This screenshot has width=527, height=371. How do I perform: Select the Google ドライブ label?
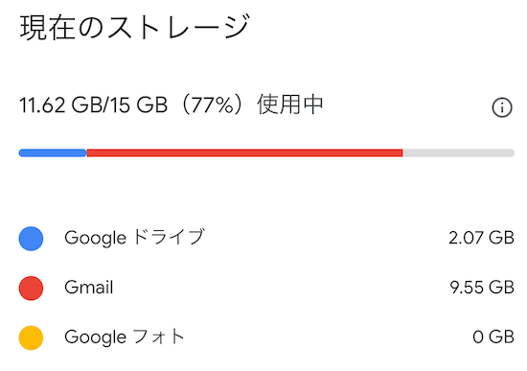coord(134,238)
